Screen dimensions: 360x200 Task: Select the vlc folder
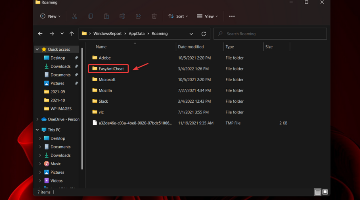coord(98,112)
